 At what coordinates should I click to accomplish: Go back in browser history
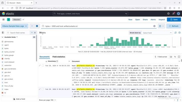tap(3, 8)
